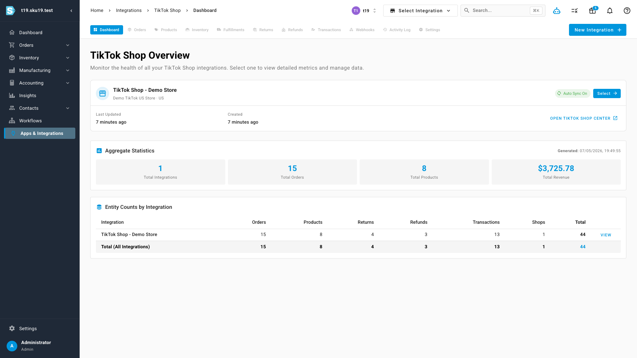The height and width of the screenshot is (358, 637).
Task: Click the SKU logo icon in sidebar
Action: point(11,11)
